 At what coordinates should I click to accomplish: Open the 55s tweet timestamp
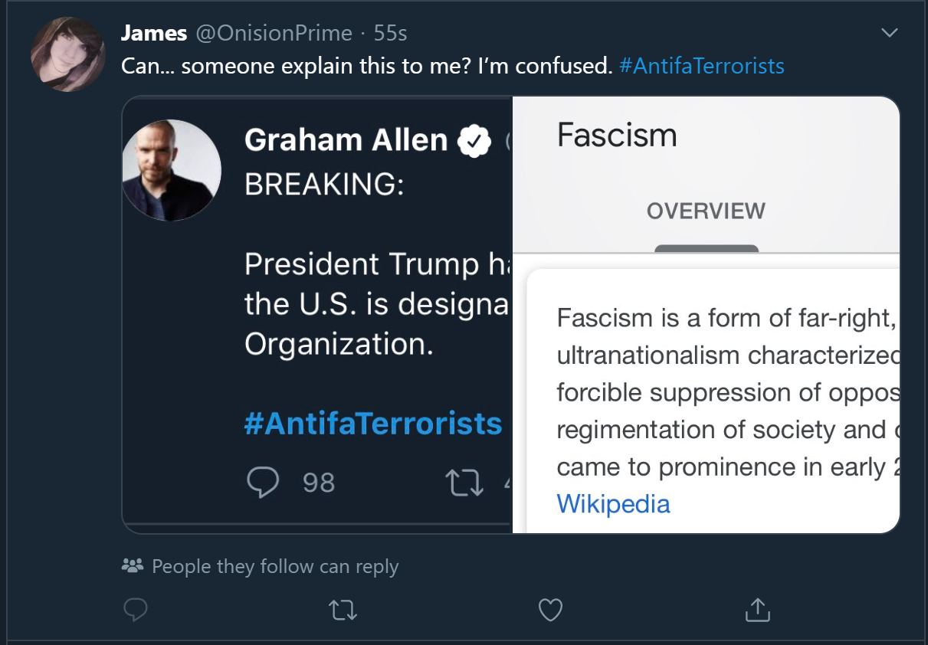(x=390, y=33)
